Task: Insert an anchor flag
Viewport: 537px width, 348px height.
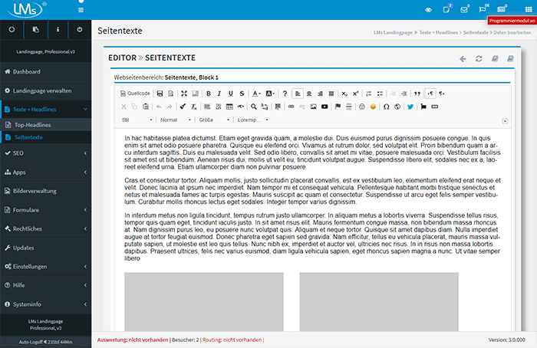Action: 338,107
